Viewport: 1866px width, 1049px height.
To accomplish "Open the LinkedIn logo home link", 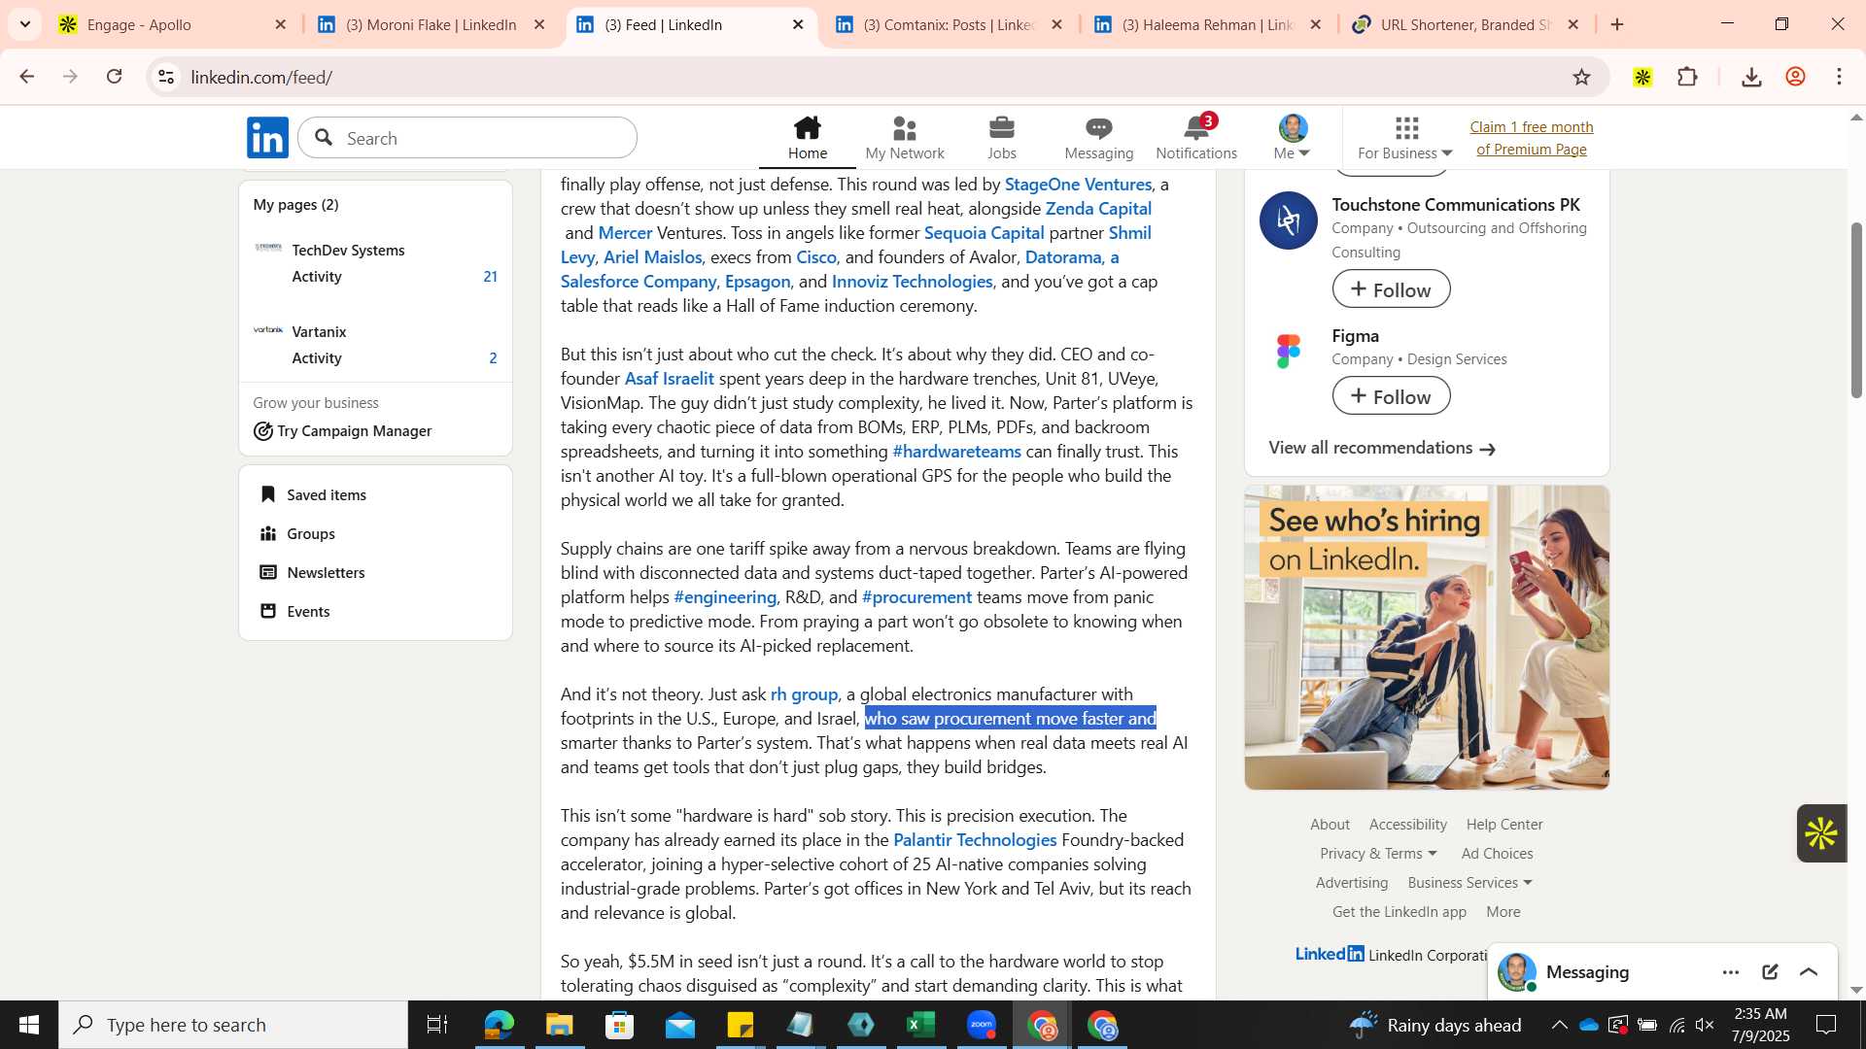I will (267, 138).
